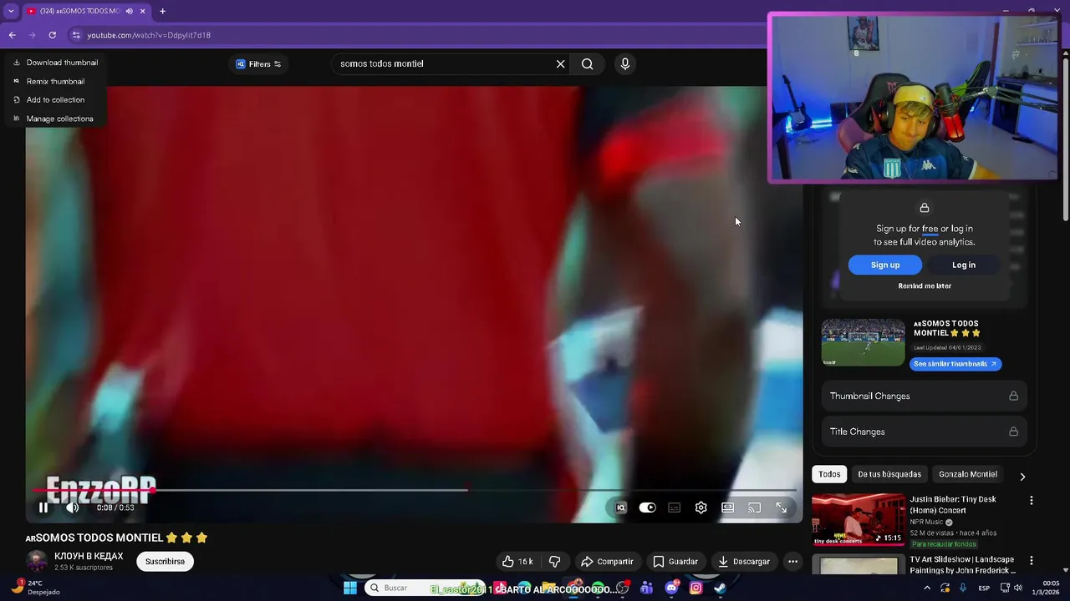
Task: Select the Gonzalo Montiel chip
Action: point(968,474)
